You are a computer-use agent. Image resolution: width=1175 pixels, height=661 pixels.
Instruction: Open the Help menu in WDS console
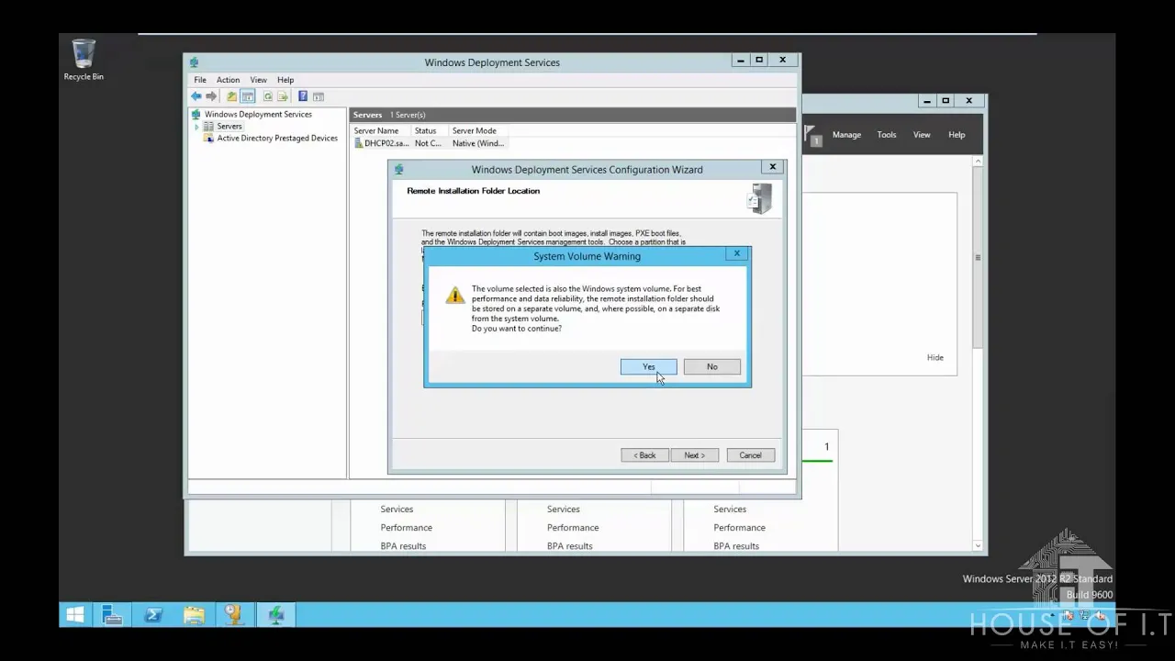285,80
